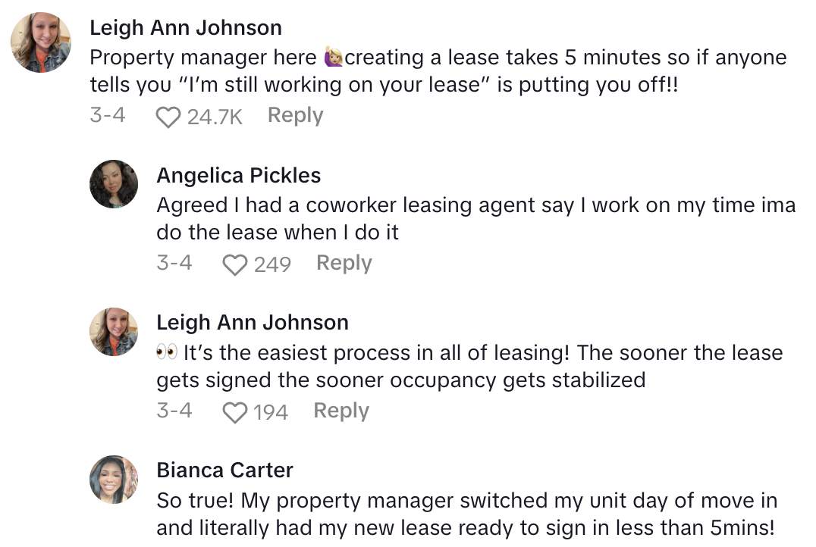Click the 24.7K like count
The width and height of the screenshot is (816, 547).
[214, 117]
